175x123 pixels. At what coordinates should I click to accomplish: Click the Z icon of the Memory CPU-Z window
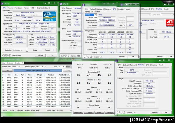pos(117,61)
